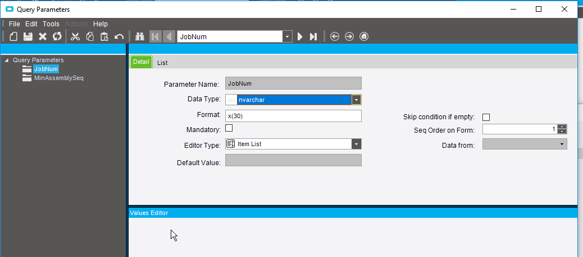The width and height of the screenshot is (583, 257).
Task: Click the MinAssemblySeq folder icon in tree
Action: click(27, 78)
